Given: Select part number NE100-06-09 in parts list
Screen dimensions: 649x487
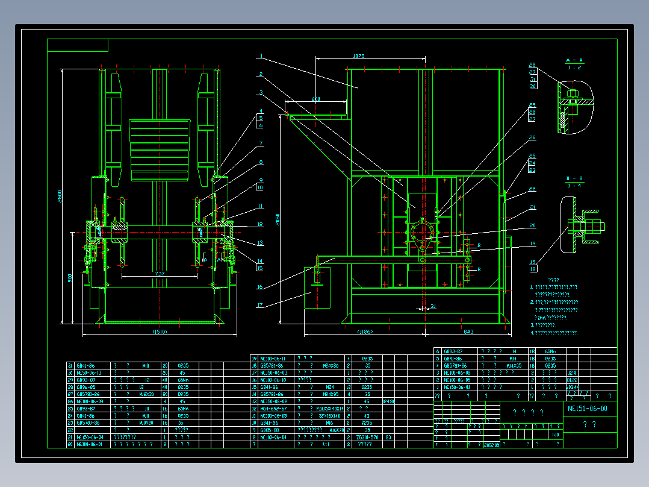Looking at the screenshot, I should click(x=90, y=401).
